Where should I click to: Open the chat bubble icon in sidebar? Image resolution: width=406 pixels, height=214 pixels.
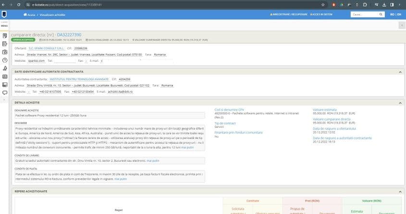pyautogui.click(x=4, y=92)
